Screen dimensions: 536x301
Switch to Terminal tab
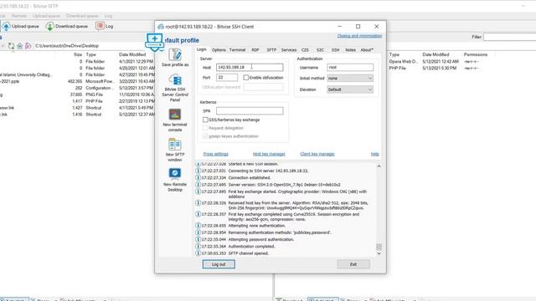237,50
